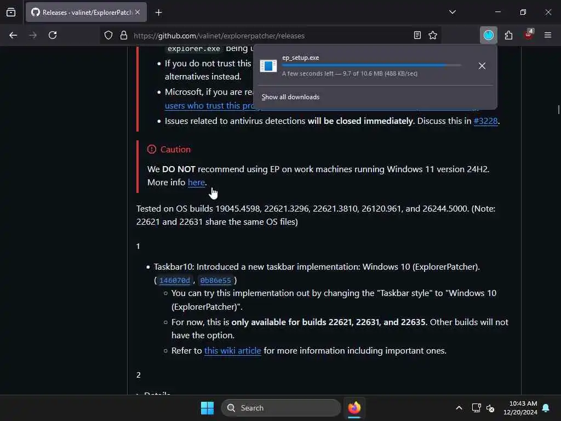Image resolution: width=561 pixels, height=421 pixels.
Task: Restore down the Firefox window
Action: click(523, 12)
